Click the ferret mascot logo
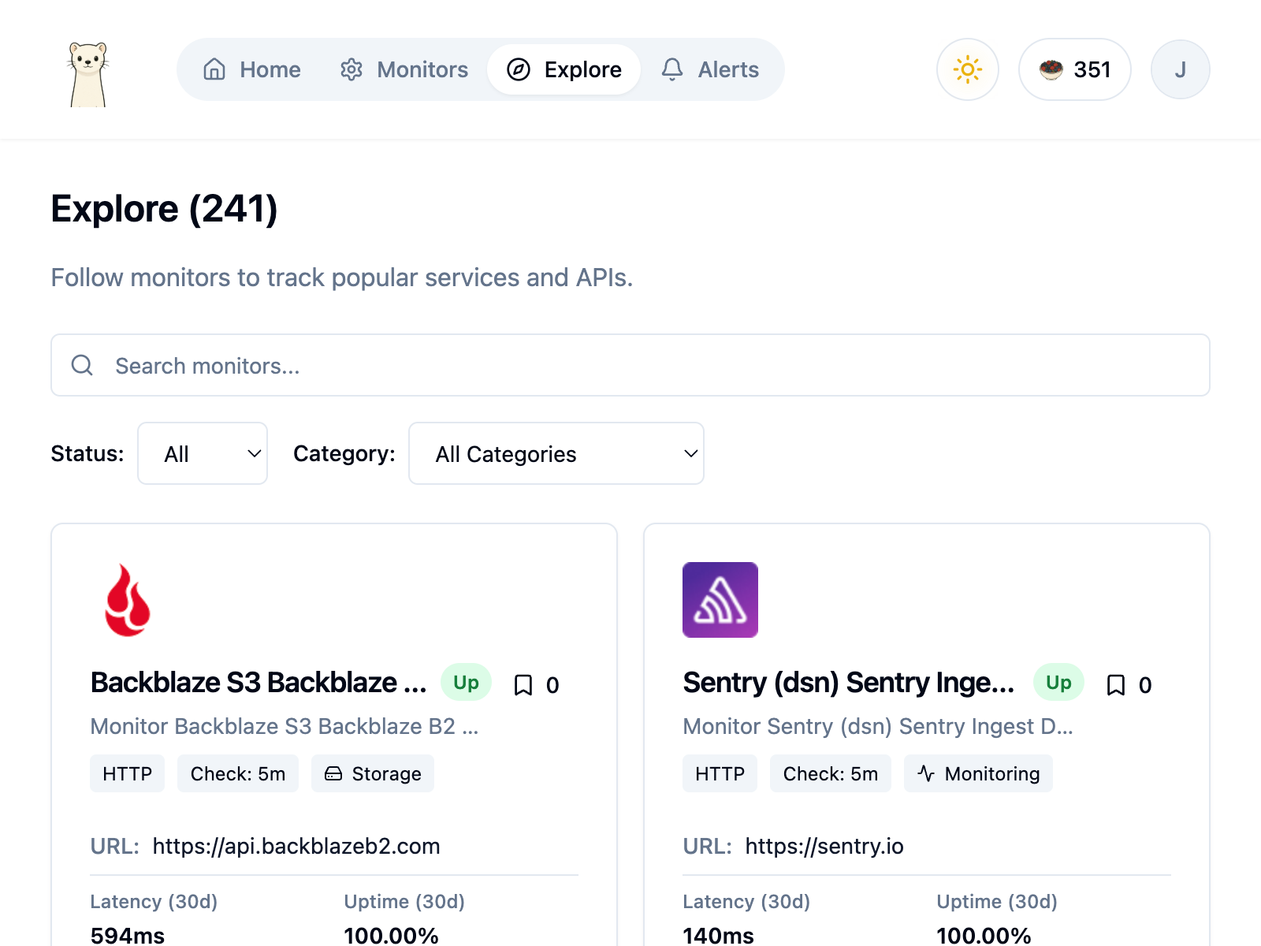Viewport: 1261px width, 946px height. [x=87, y=73]
